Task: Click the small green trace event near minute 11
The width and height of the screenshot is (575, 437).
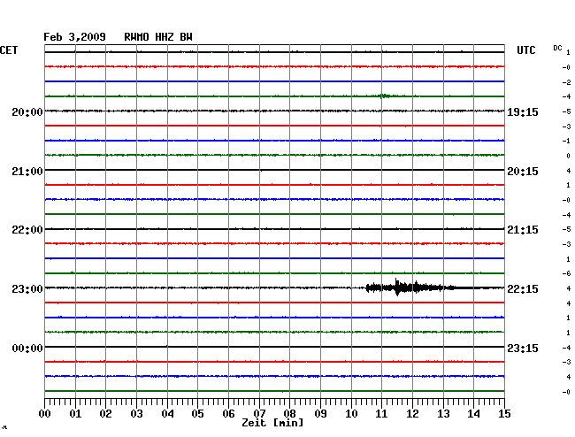Action: 384,96
